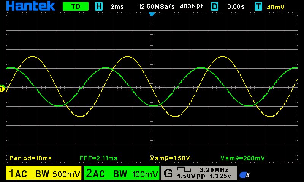
Task: Click the square wave icon in generator panel
Action: [184, 169]
